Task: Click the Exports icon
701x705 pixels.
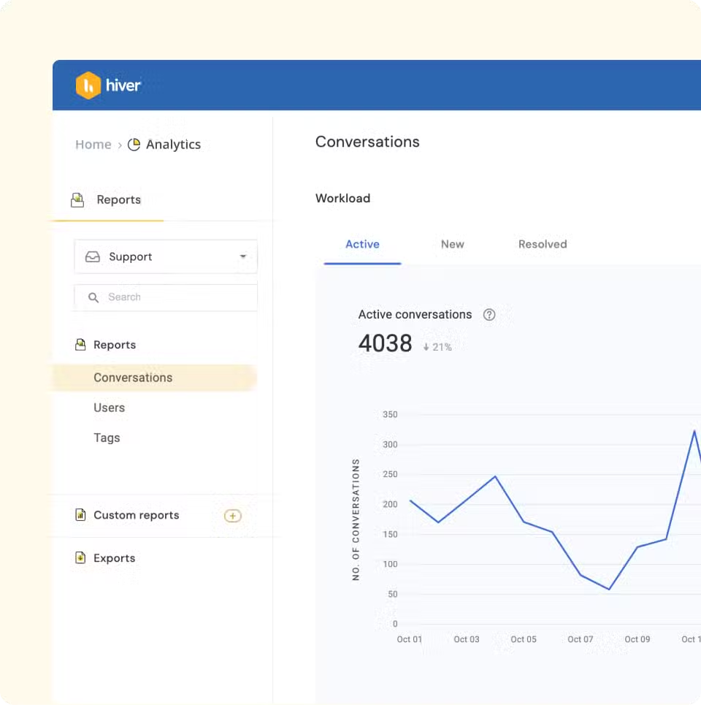Action: click(x=80, y=557)
